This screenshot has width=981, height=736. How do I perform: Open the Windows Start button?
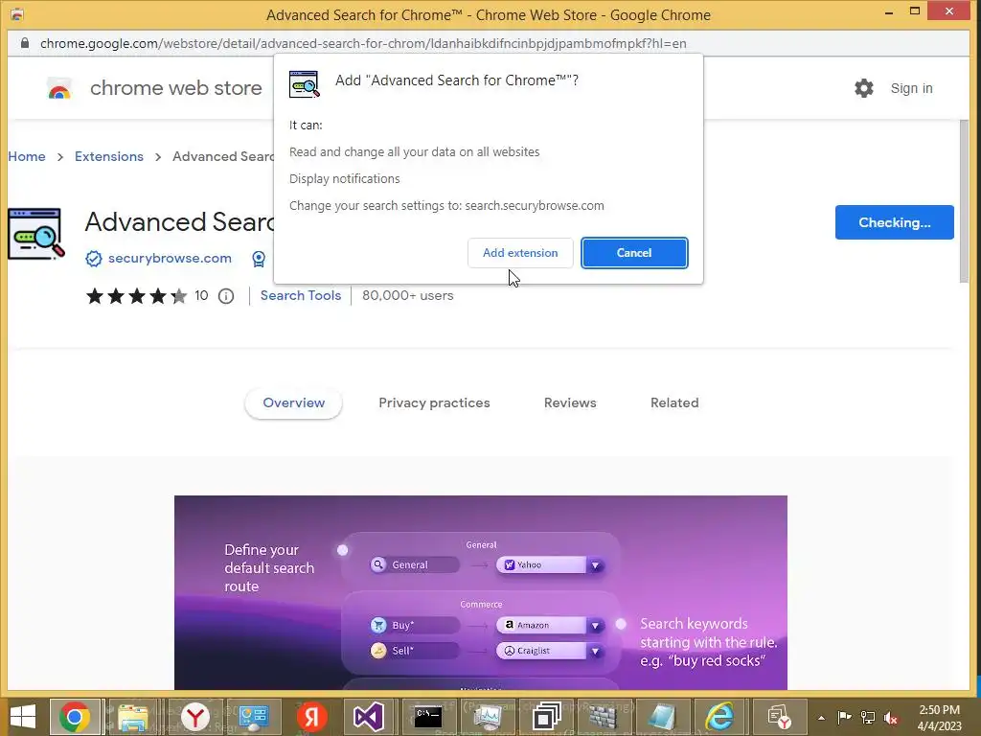click(x=23, y=717)
